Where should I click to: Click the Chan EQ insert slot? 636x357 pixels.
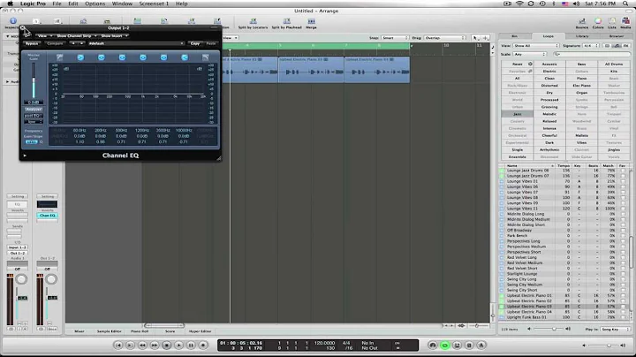(48, 216)
